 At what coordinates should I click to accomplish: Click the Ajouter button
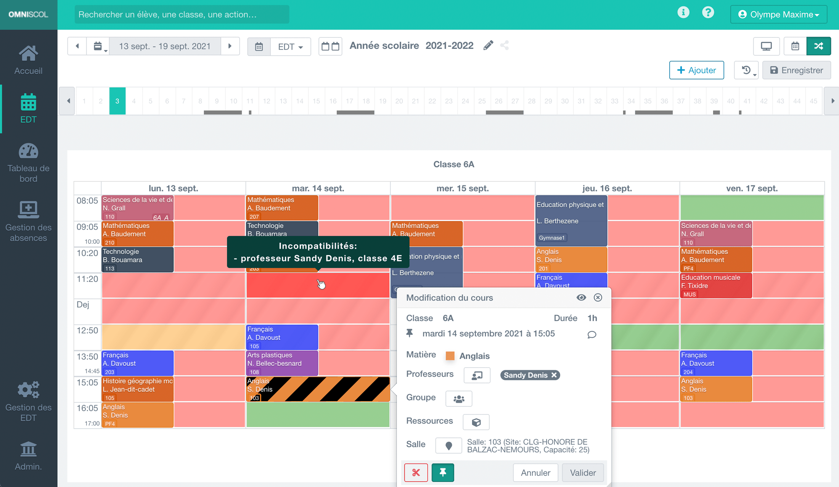pos(696,70)
